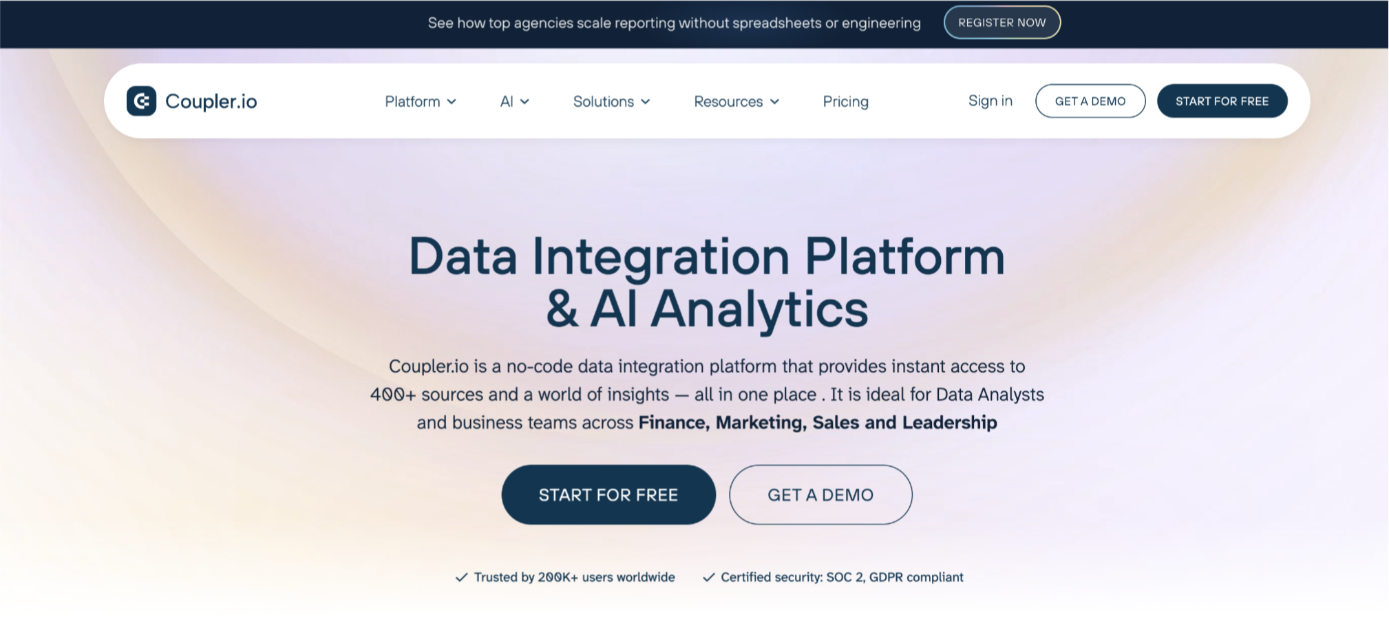Click Start for Free in navbar

[x=1222, y=101]
